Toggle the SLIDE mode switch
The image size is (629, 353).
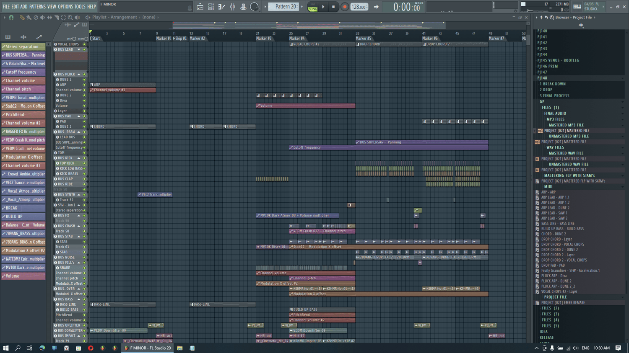[86, 39]
